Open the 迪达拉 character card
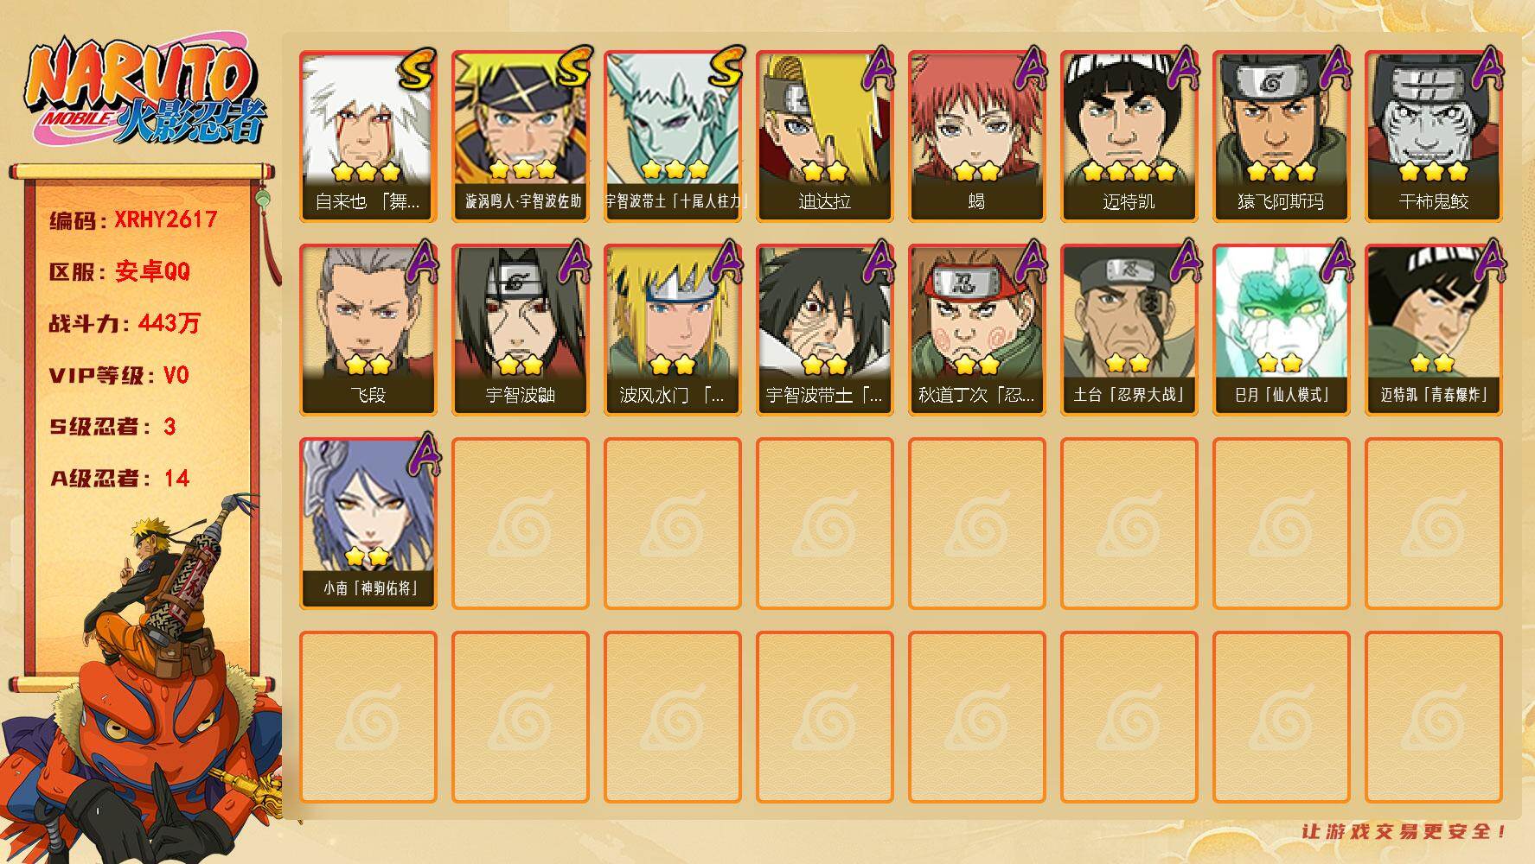This screenshot has height=864, width=1535. pos(825,137)
